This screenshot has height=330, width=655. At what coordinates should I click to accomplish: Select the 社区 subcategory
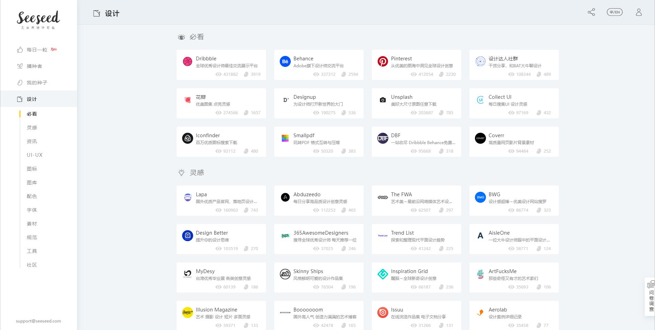[32, 265]
